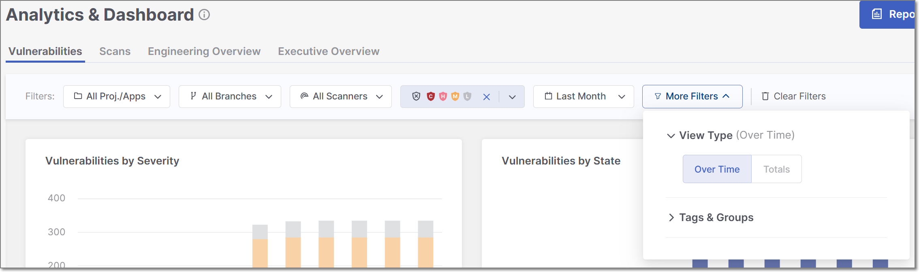Clear severity selection with the X icon
The width and height of the screenshot is (919, 272).
(x=487, y=97)
